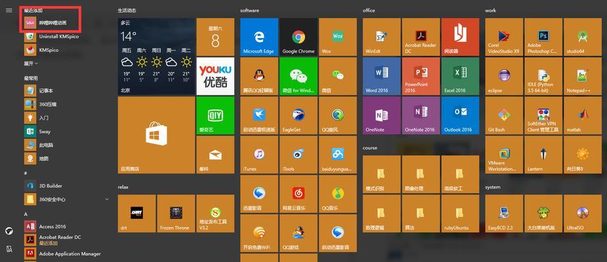Open the 开启免费WiFi tile
The width and height of the screenshot is (607, 262).
tap(259, 233)
